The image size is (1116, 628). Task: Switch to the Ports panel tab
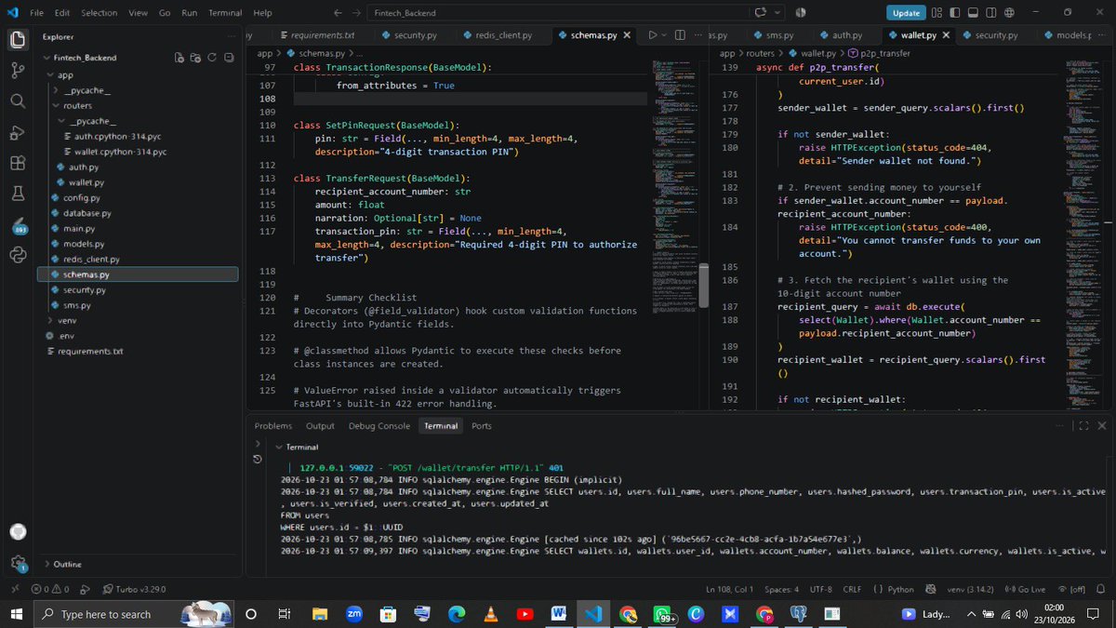pos(482,426)
